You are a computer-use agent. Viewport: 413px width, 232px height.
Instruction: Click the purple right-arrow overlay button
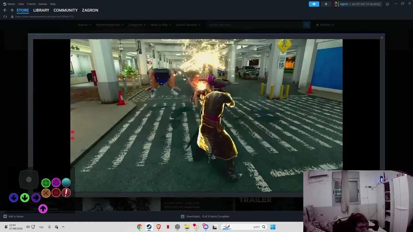(x=35, y=198)
